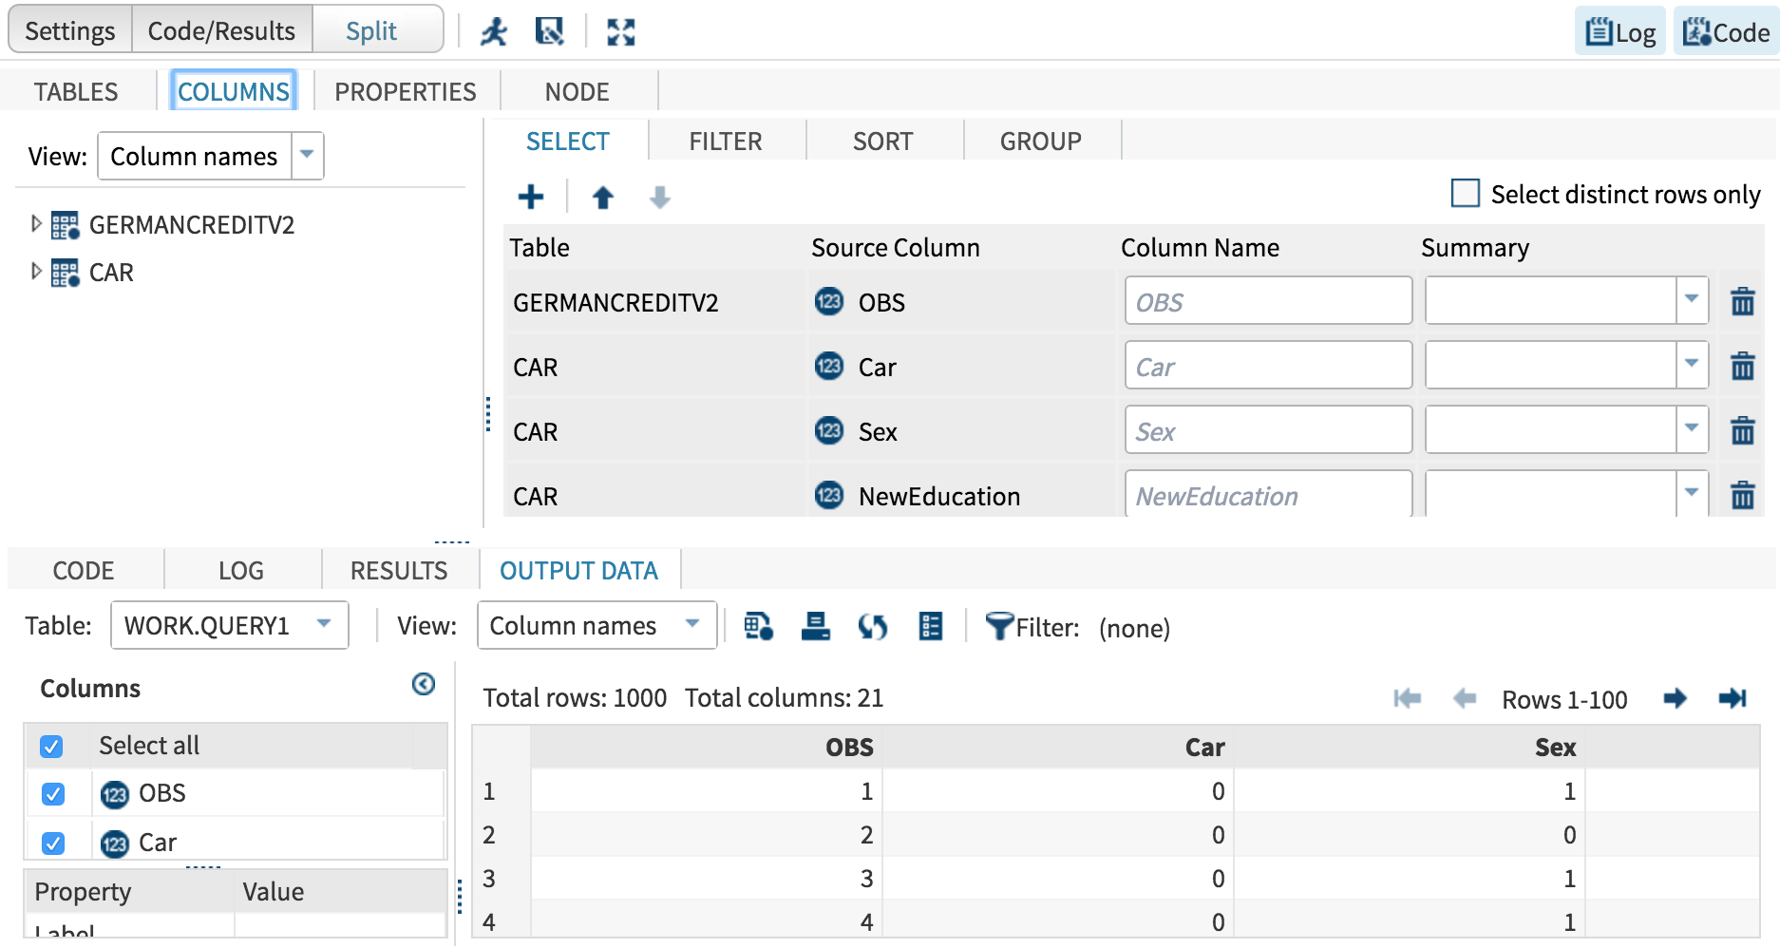Viewport: 1780px width, 948px height.
Task: Refresh the output data table
Action: click(x=873, y=627)
